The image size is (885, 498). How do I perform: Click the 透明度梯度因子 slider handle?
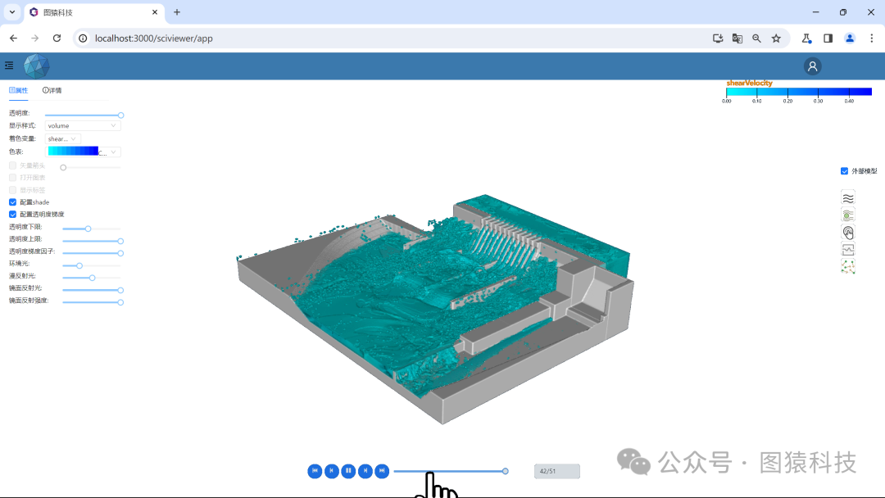pos(120,253)
